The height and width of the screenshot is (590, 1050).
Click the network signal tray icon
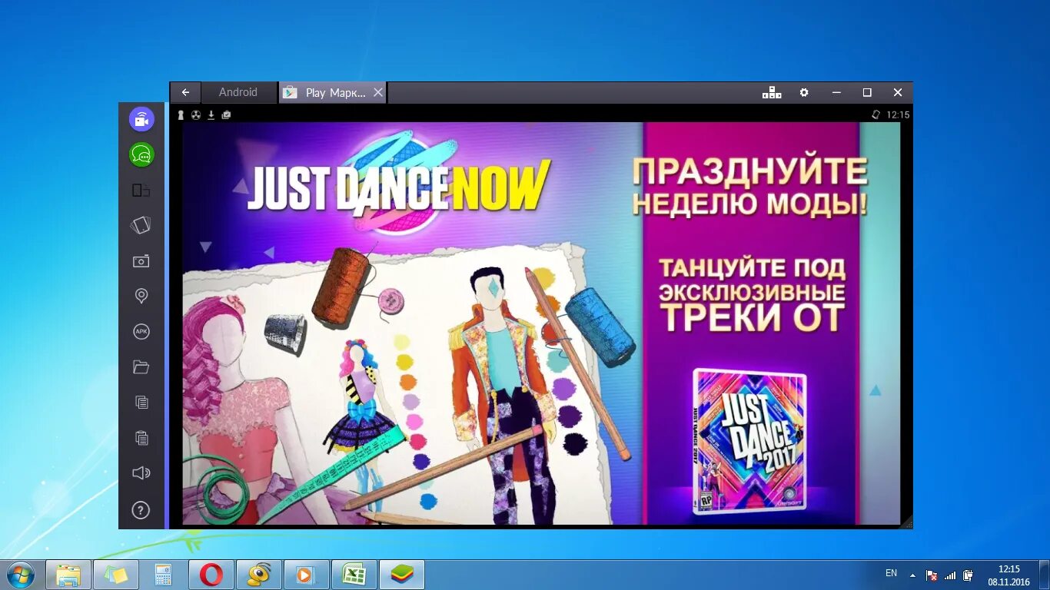(x=950, y=575)
